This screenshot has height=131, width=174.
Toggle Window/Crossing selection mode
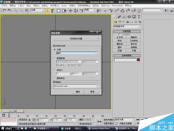click(x=64, y=11)
